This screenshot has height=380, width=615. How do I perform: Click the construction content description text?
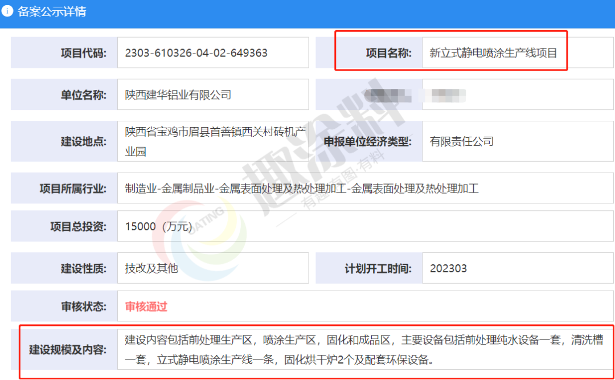click(x=364, y=350)
